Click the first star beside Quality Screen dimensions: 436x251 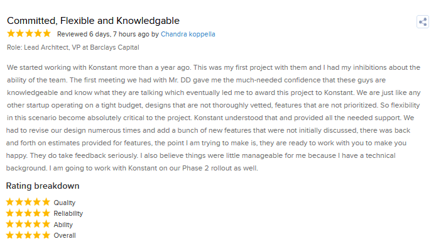tap(10, 202)
